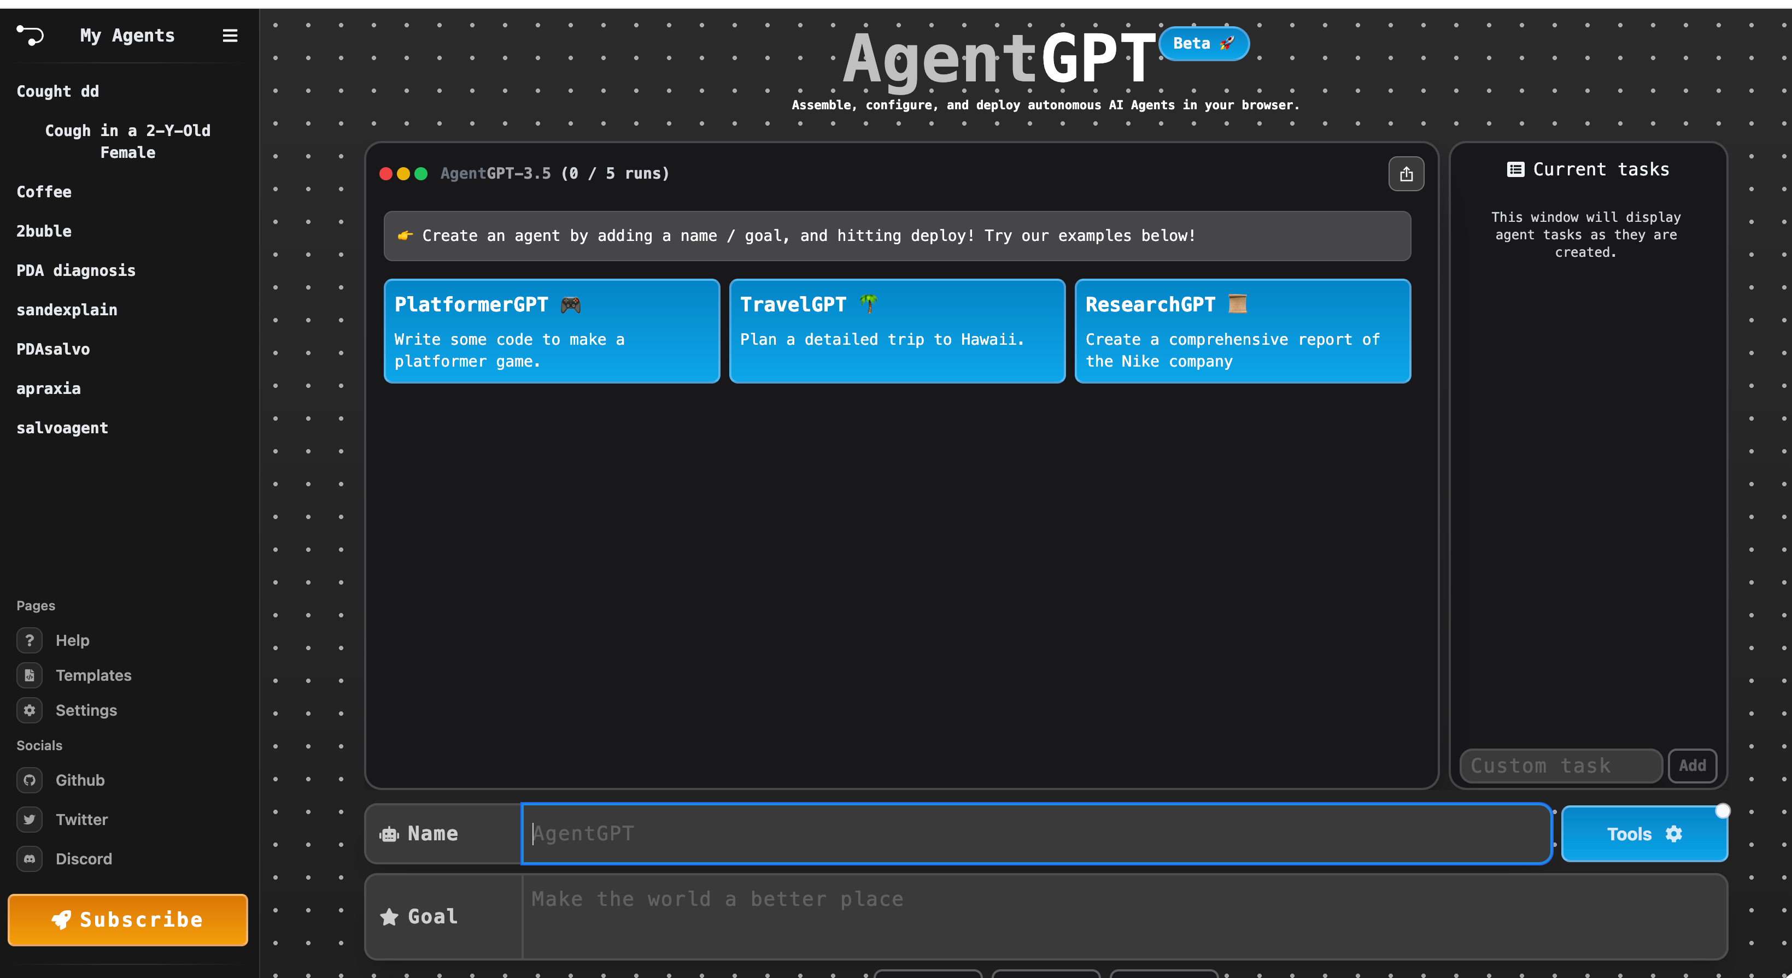
Task: Open the Github social link icon
Action: tap(29, 780)
